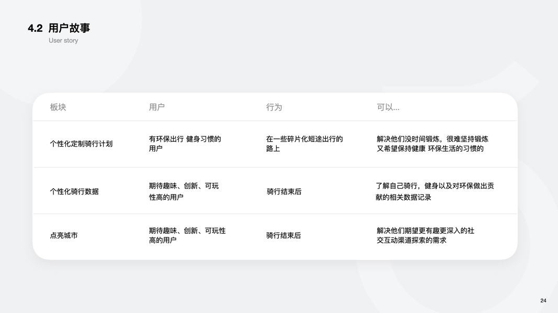Select the 可以... column header

[388, 107]
